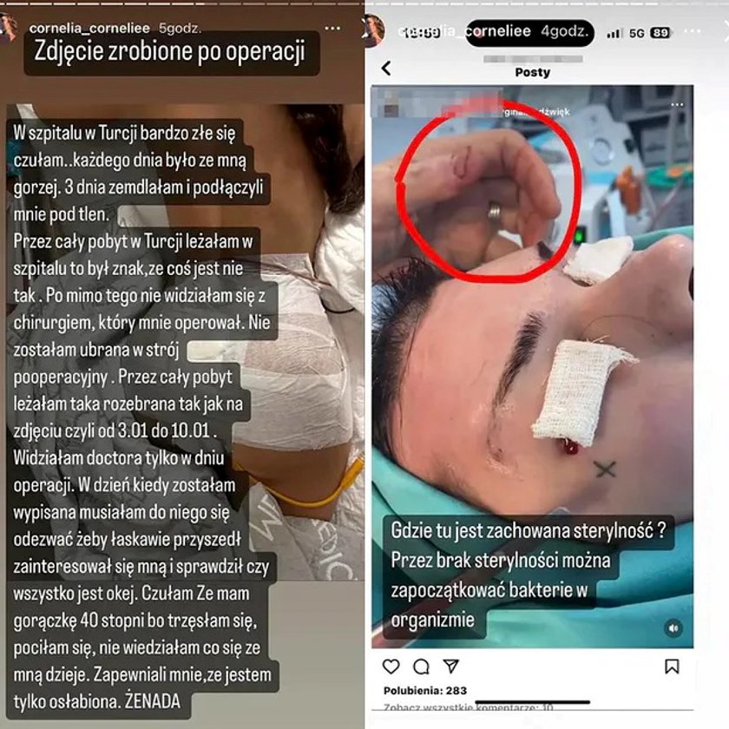Open profile picture on left story
Image resolution: width=729 pixels, height=729 pixels.
point(9,29)
